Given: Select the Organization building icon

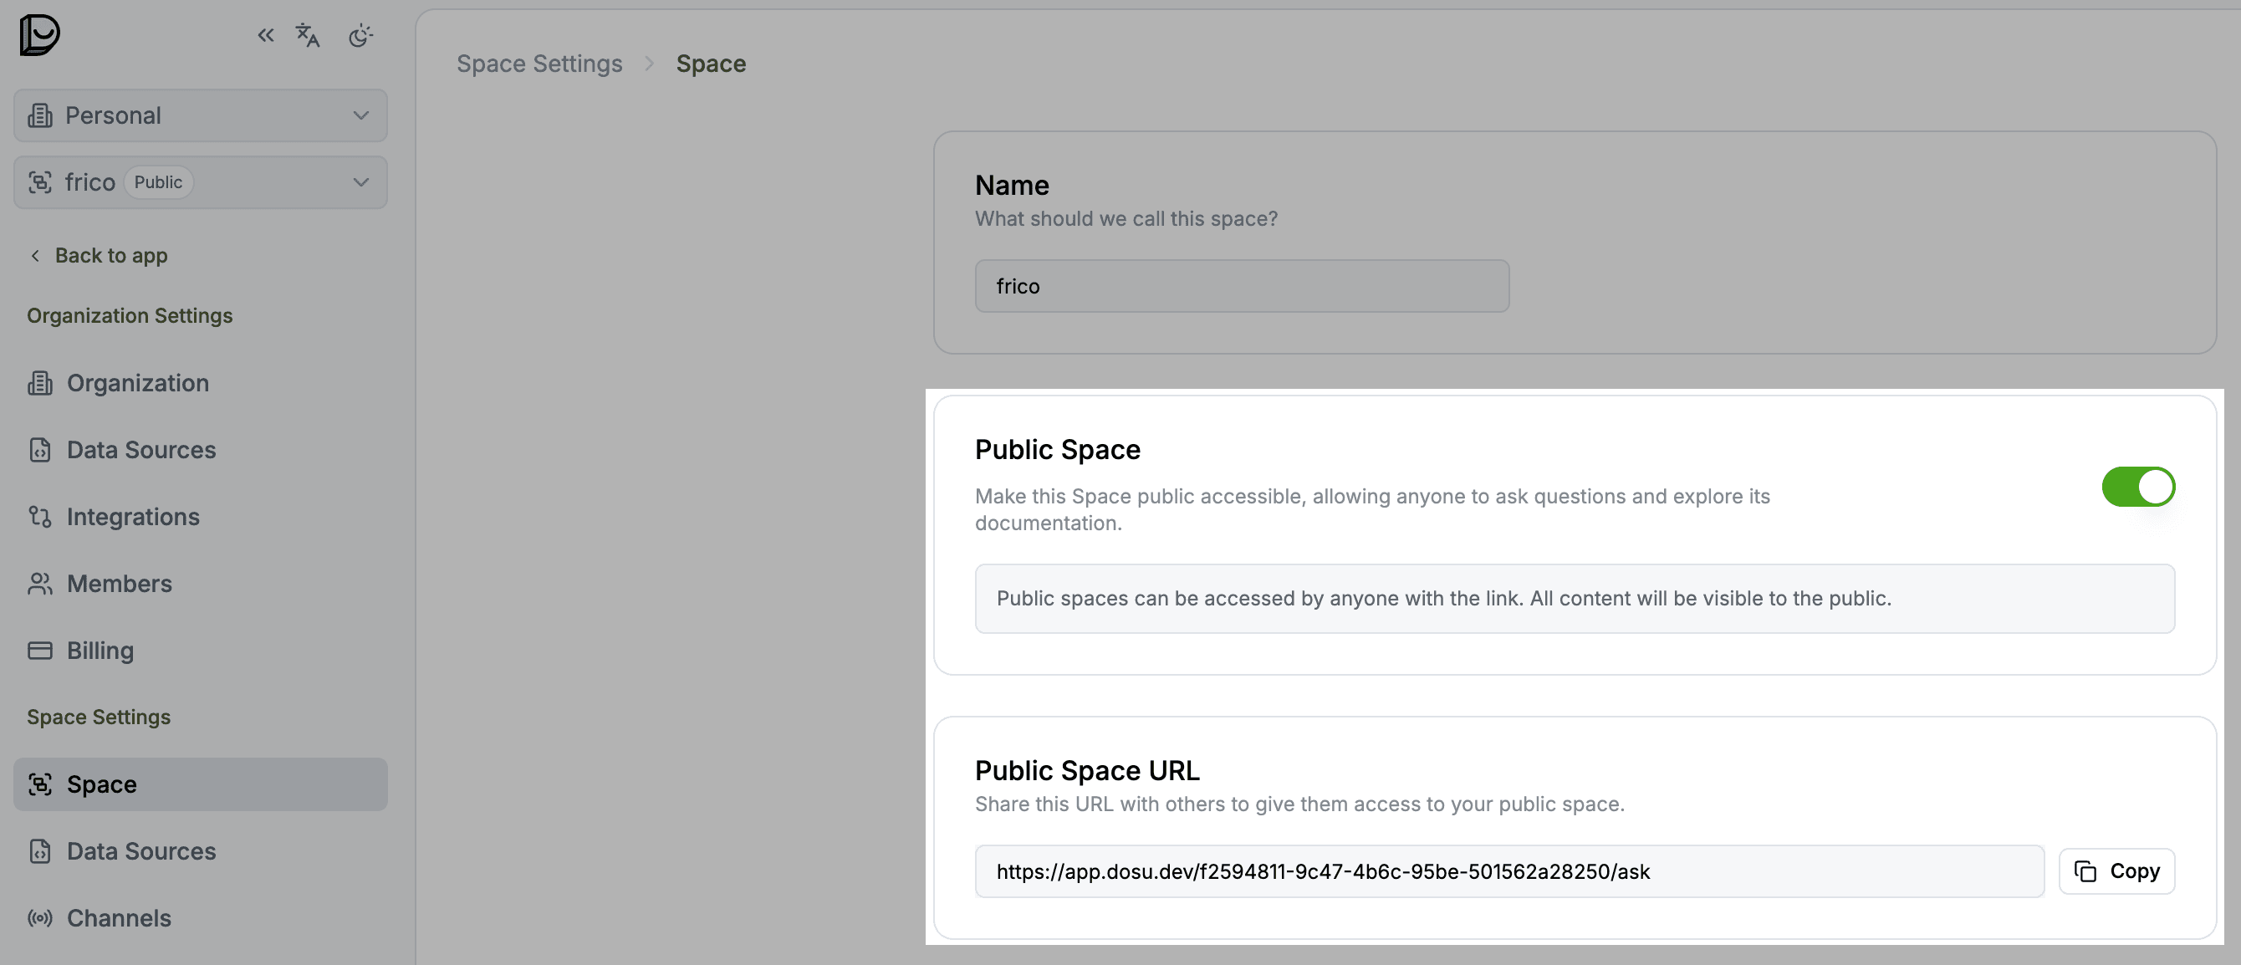Looking at the screenshot, I should [40, 383].
